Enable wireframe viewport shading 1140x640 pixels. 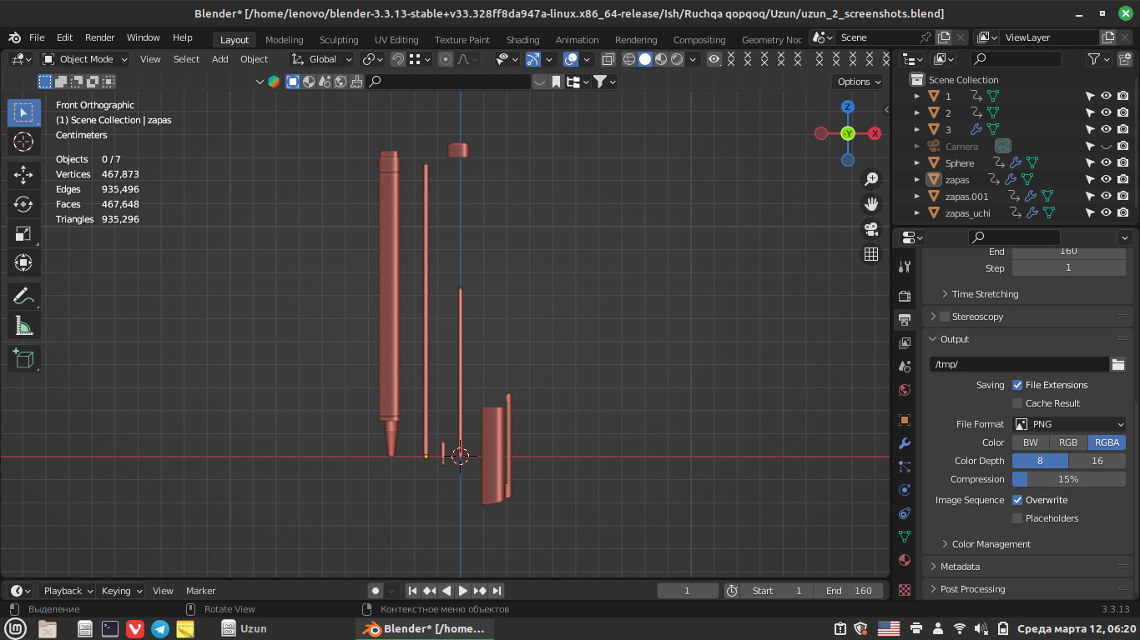pyautogui.click(x=629, y=59)
